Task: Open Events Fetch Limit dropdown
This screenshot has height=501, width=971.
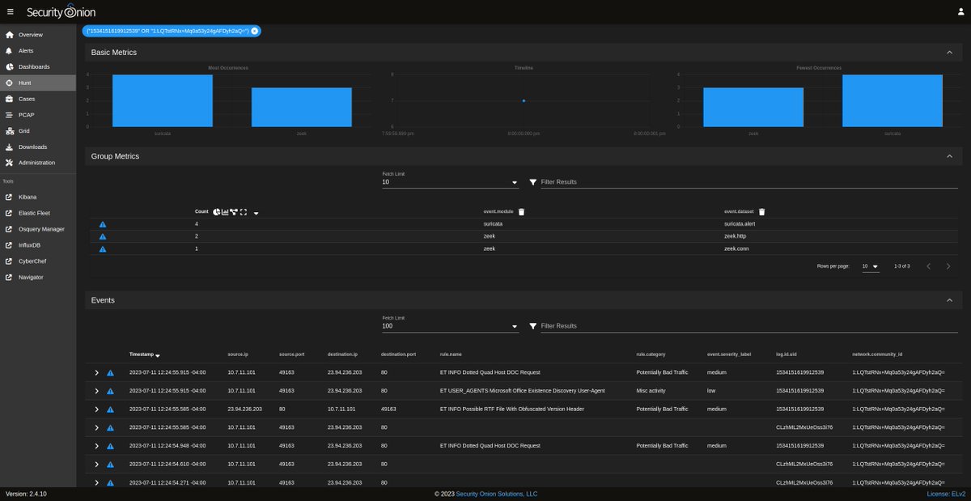Action: (450, 326)
